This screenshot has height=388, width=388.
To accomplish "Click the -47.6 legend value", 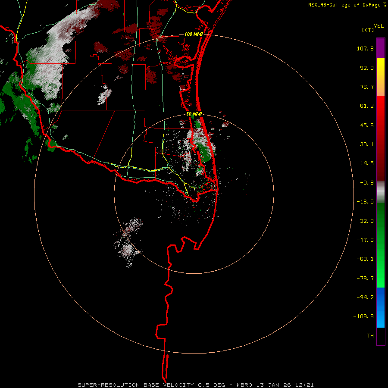I will click(365, 240).
